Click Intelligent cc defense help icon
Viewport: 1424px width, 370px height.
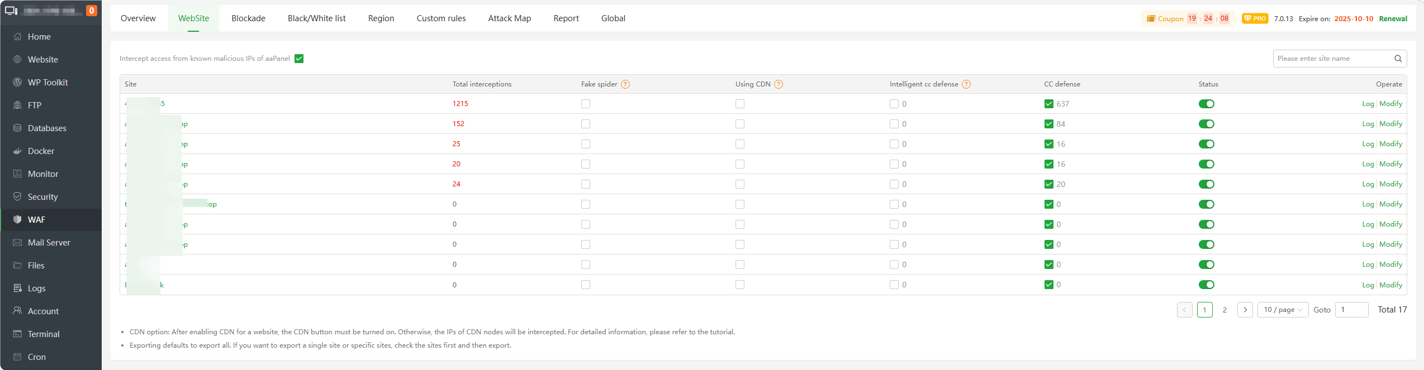coord(966,84)
